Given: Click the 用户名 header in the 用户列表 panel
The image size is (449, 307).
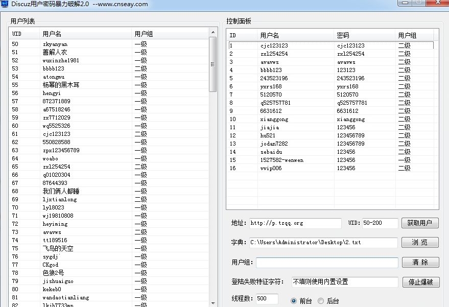Looking at the screenshot, I should tap(85, 34).
